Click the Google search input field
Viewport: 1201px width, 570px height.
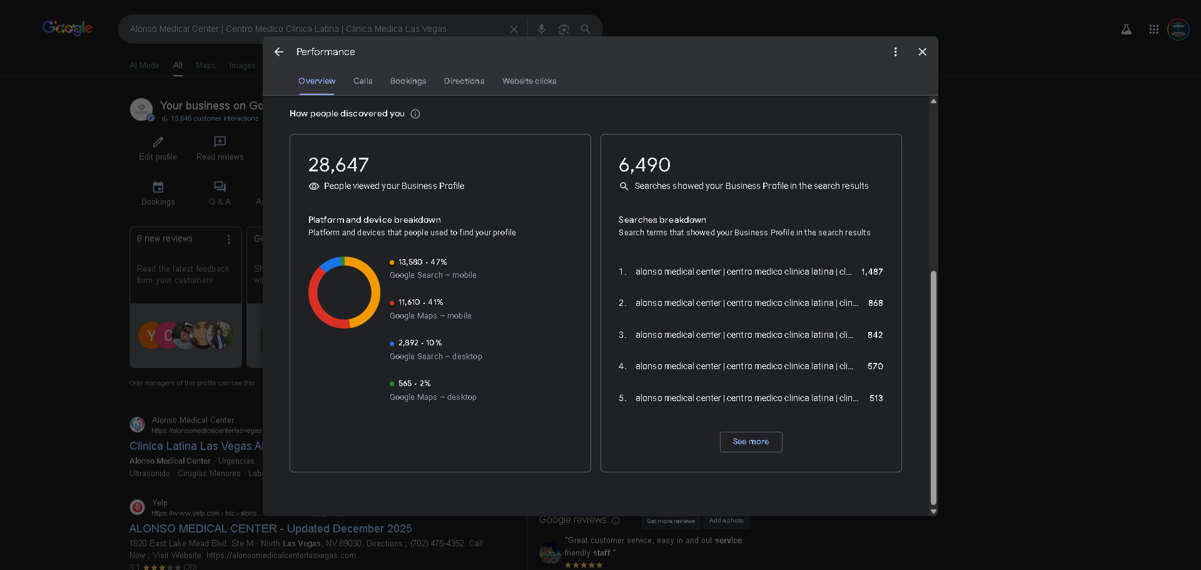[313, 29]
